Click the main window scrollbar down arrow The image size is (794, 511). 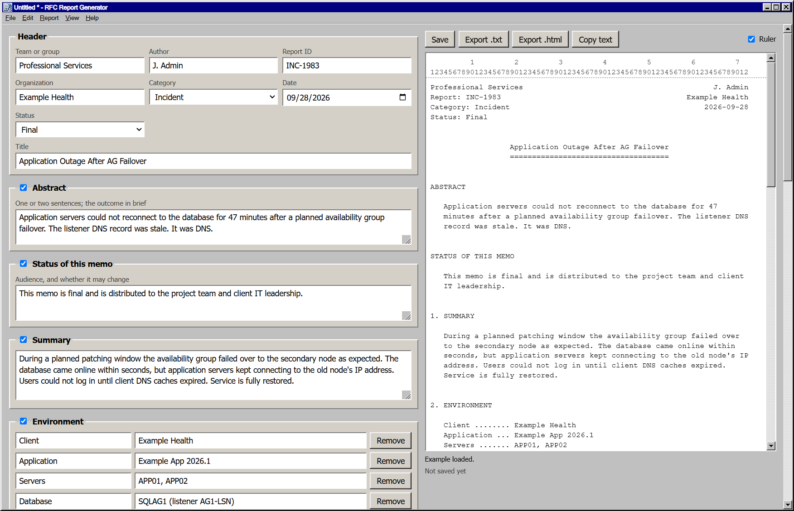click(x=788, y=504)
